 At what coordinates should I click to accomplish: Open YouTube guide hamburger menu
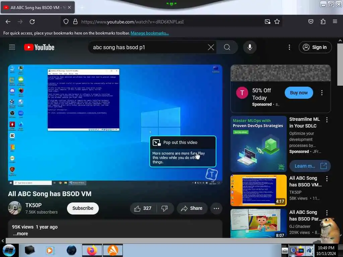(x=12, y=47)
